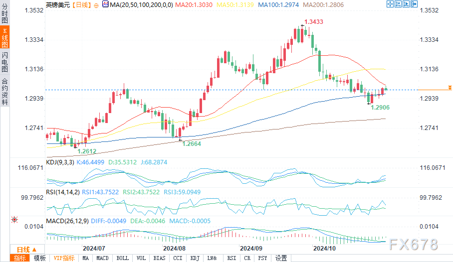Enable the VOL indicator
Viewport: 453px width, 262px height.
click(141, 258)
